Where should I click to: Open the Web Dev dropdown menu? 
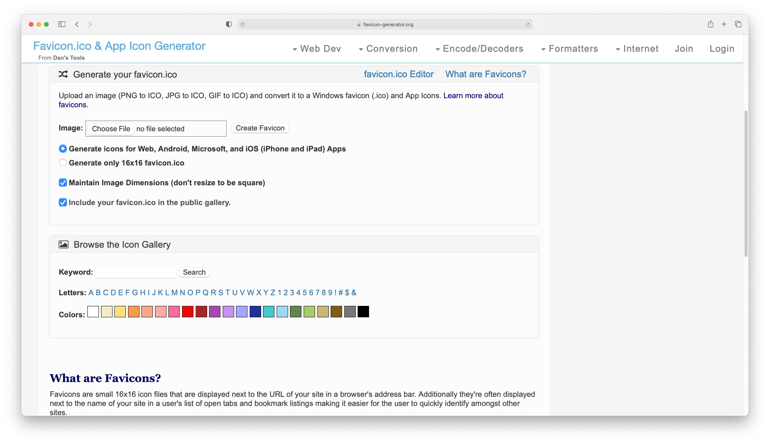click(x=320, y=48)
